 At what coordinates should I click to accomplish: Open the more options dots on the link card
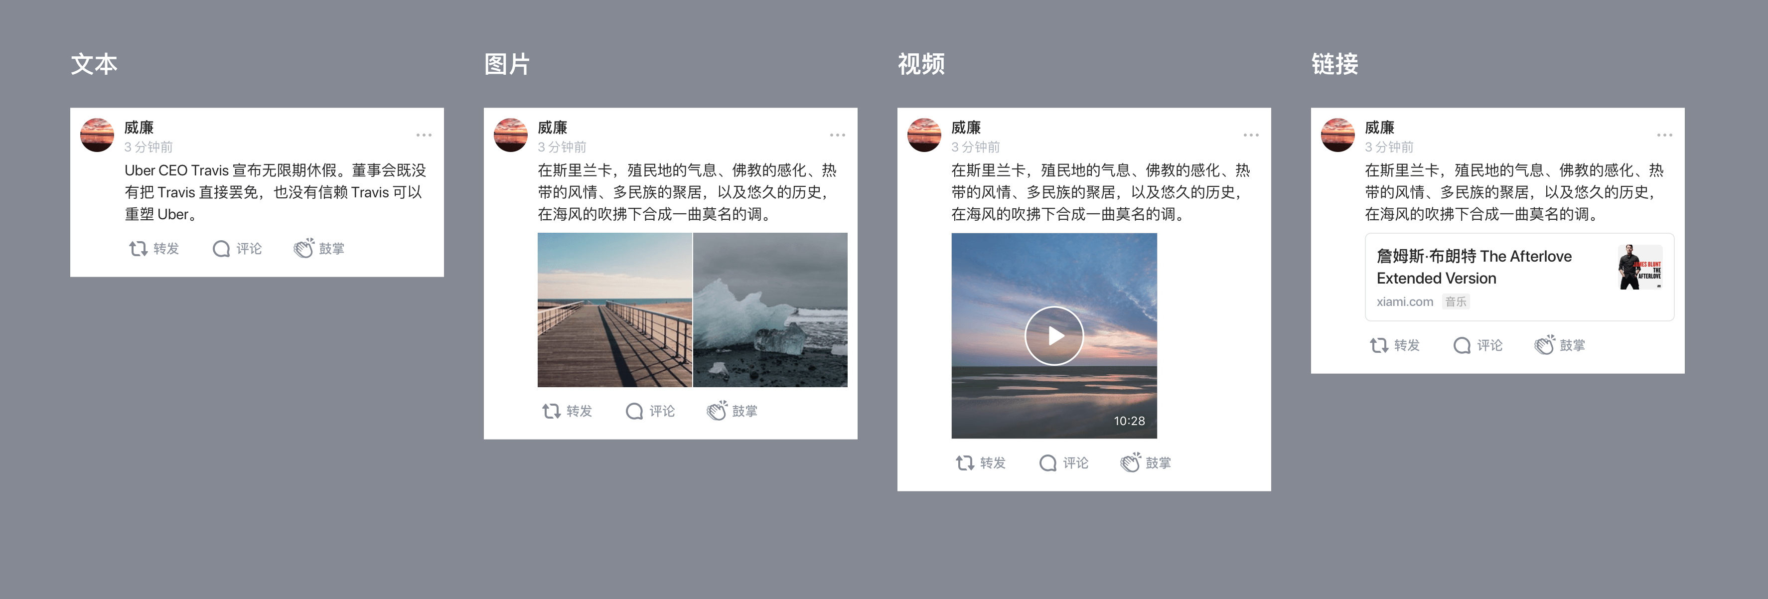(1664, 135)
